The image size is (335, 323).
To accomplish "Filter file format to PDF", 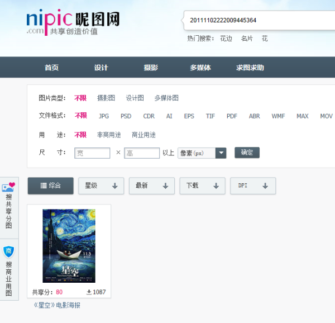I will pyautogui.click(x=232, y=116).
